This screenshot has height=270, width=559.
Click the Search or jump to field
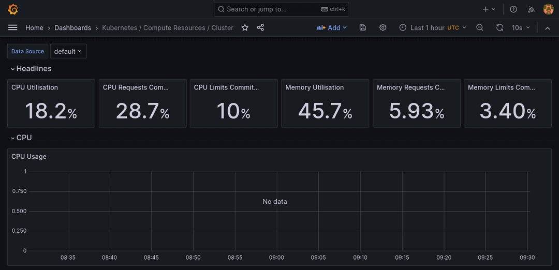pos(281,9)
